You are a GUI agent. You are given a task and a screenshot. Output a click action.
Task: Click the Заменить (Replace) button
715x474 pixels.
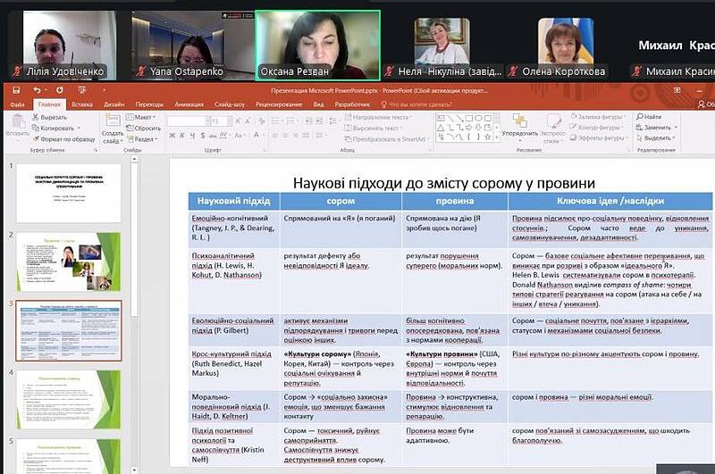point(655,128)
